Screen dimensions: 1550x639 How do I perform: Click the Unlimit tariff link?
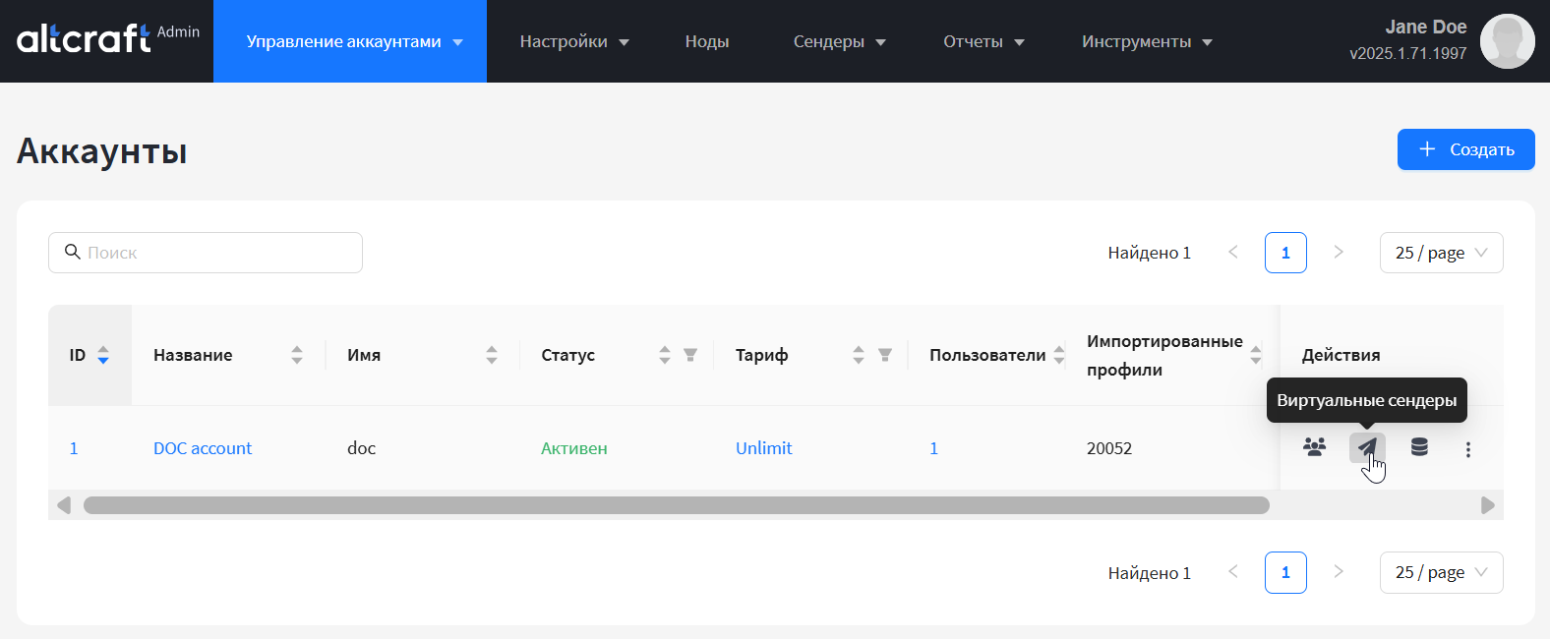[x=763, y=448]
